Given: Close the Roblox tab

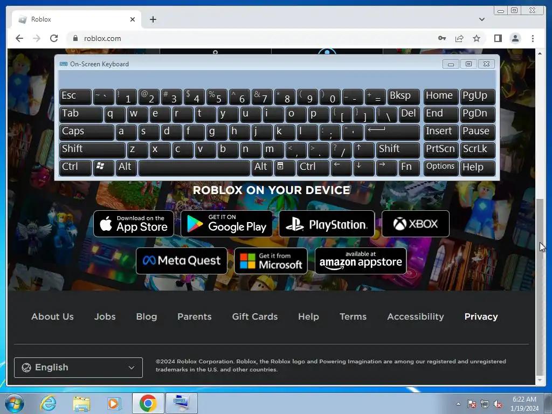Looking at the screenshot, I should point(133,19).
